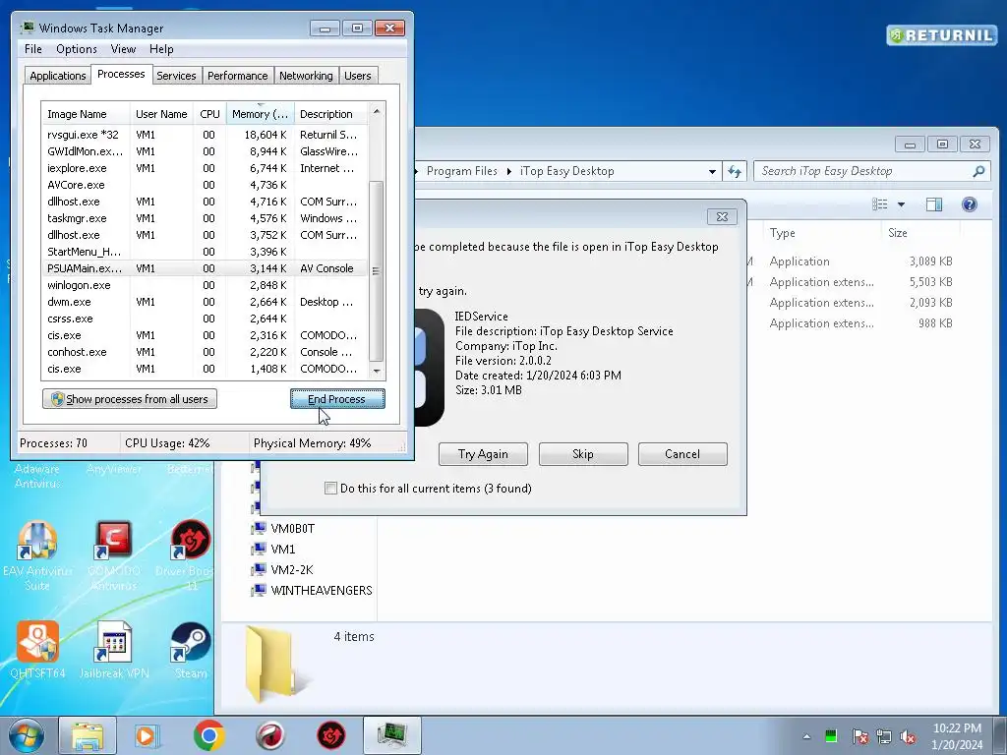This screenshot has width=1007, height=755.
Task: Click Show processes from all users
Action: 130,399
